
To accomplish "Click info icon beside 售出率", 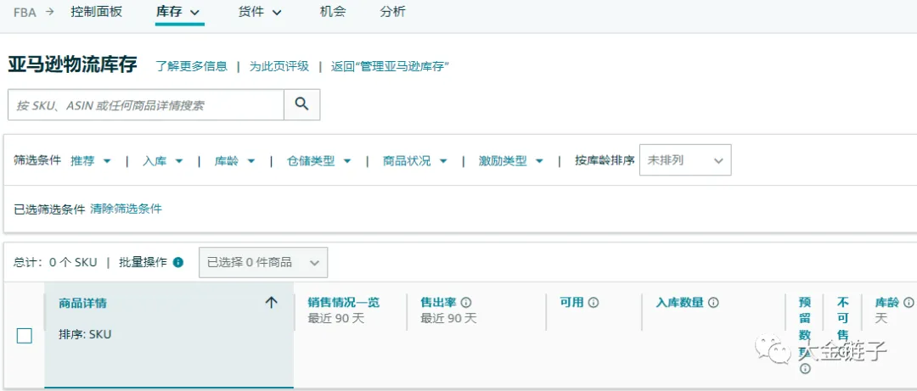I will point(466,303).
